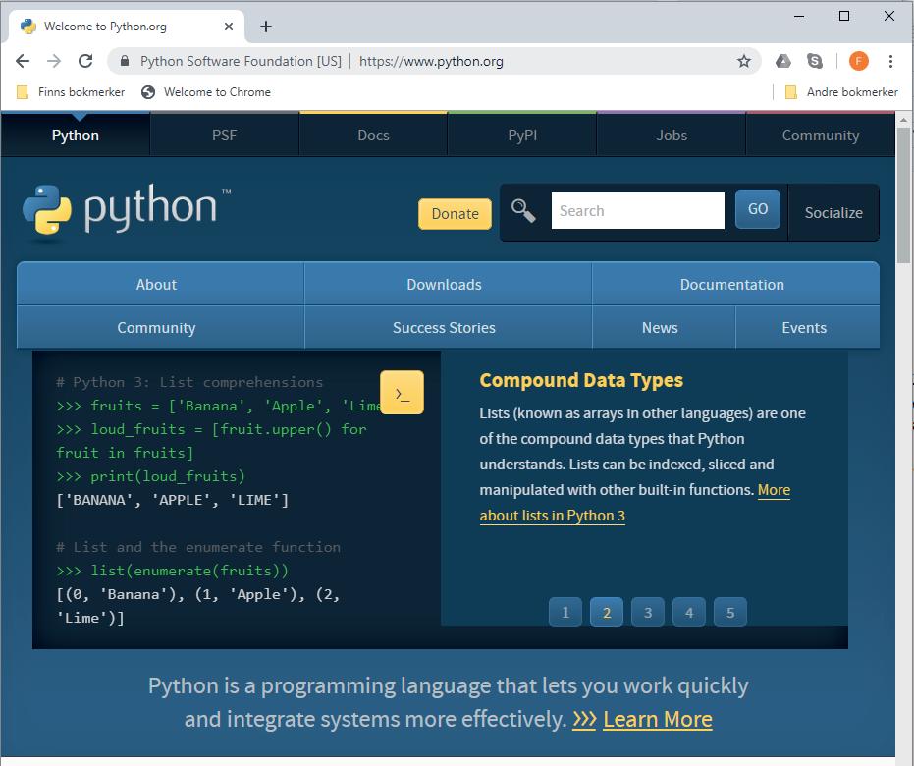Switch to the PyPI top tab
The image size is (914, 766).
(x=522, y=136)
